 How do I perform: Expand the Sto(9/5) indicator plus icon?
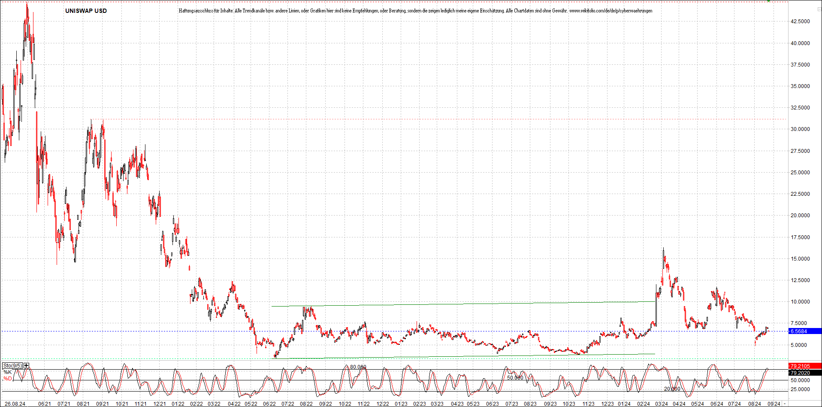pyautogui.click(x=27, y=366)
